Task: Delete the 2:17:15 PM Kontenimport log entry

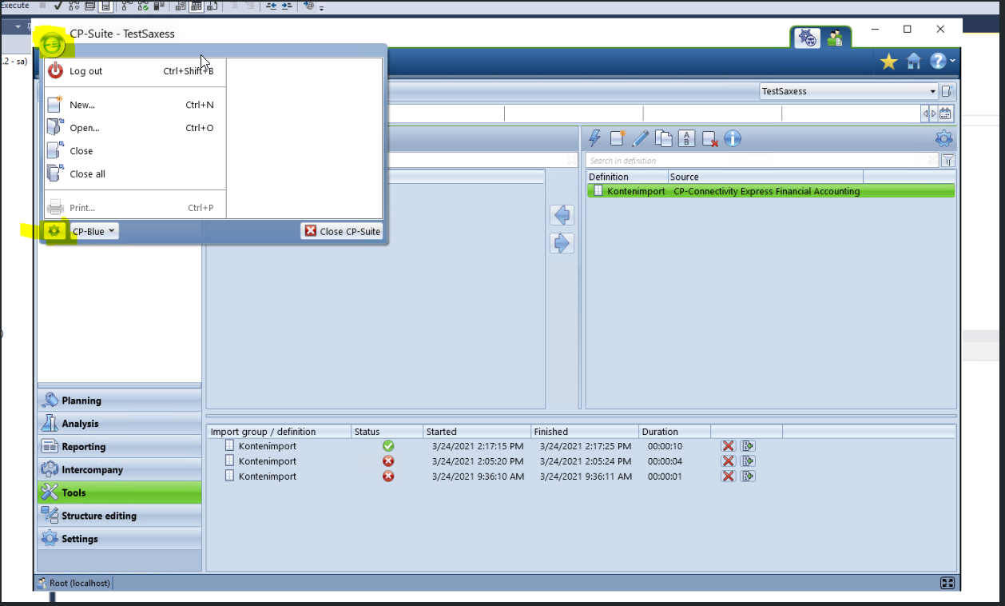Action: click(728, 446)
